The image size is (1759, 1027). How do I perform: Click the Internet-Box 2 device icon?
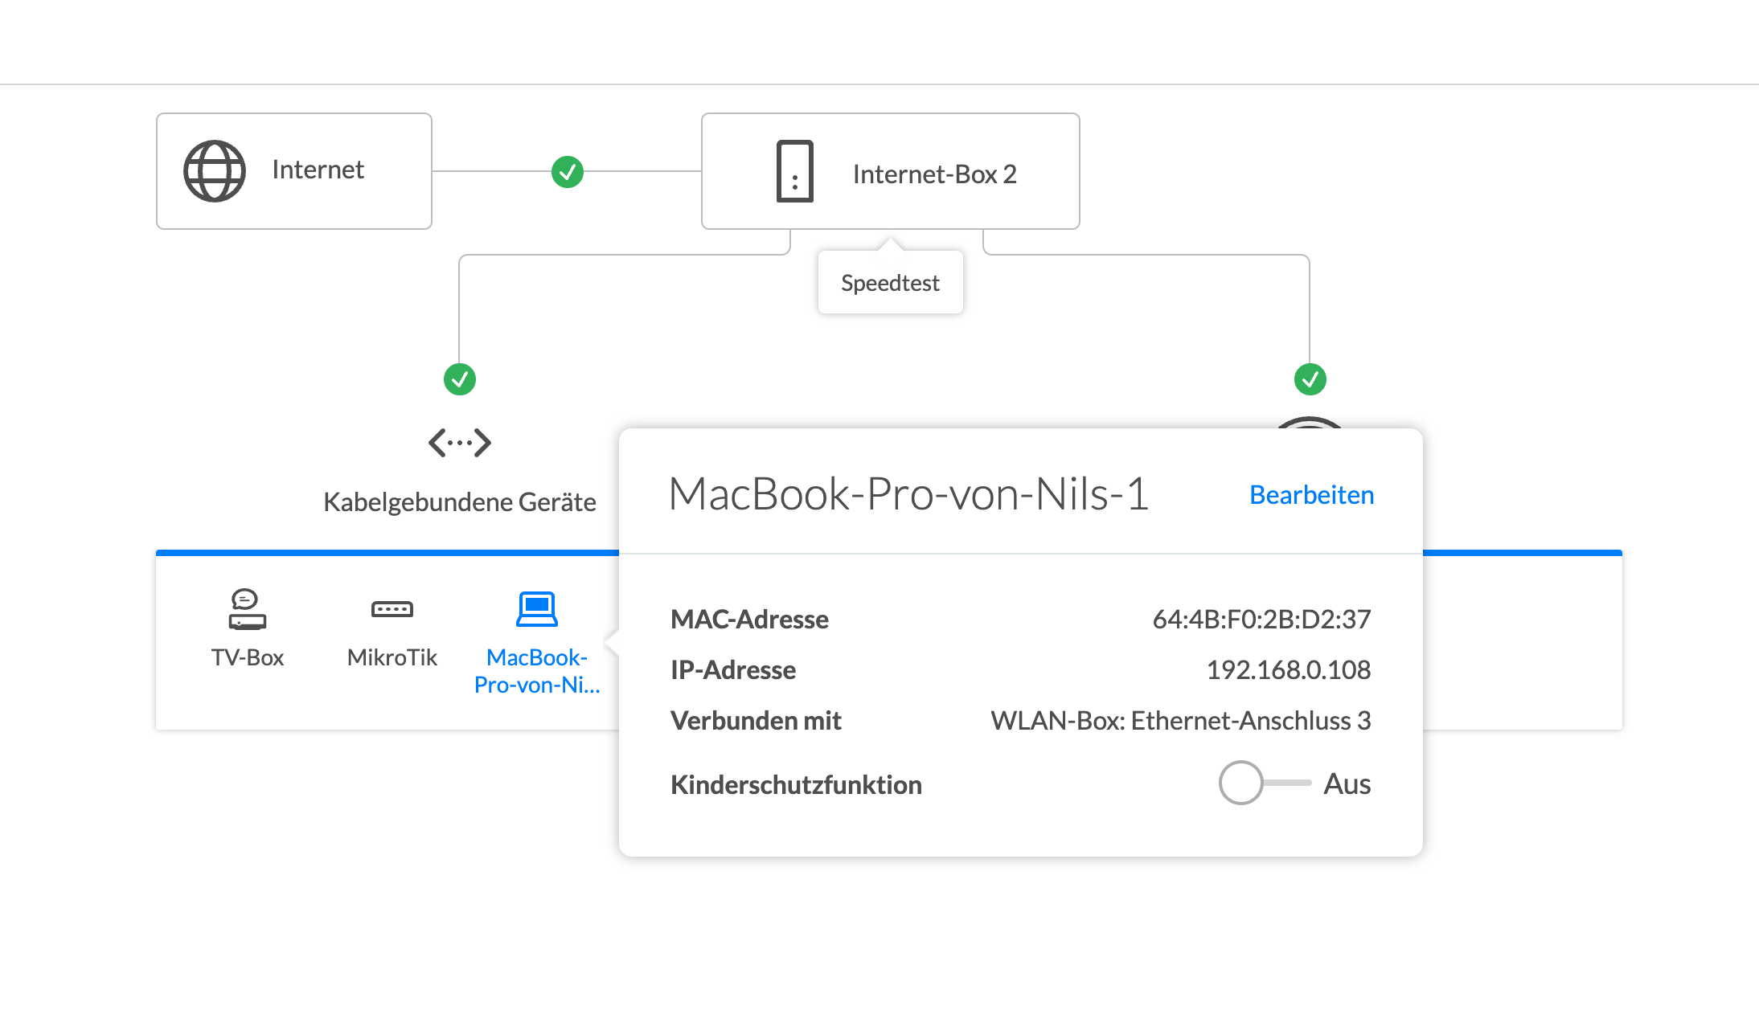(794, 171)
